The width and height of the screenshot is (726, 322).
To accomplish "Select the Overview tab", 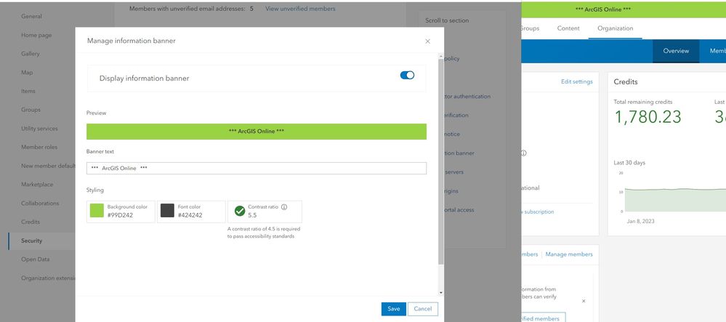I will (x=676, y=51).
